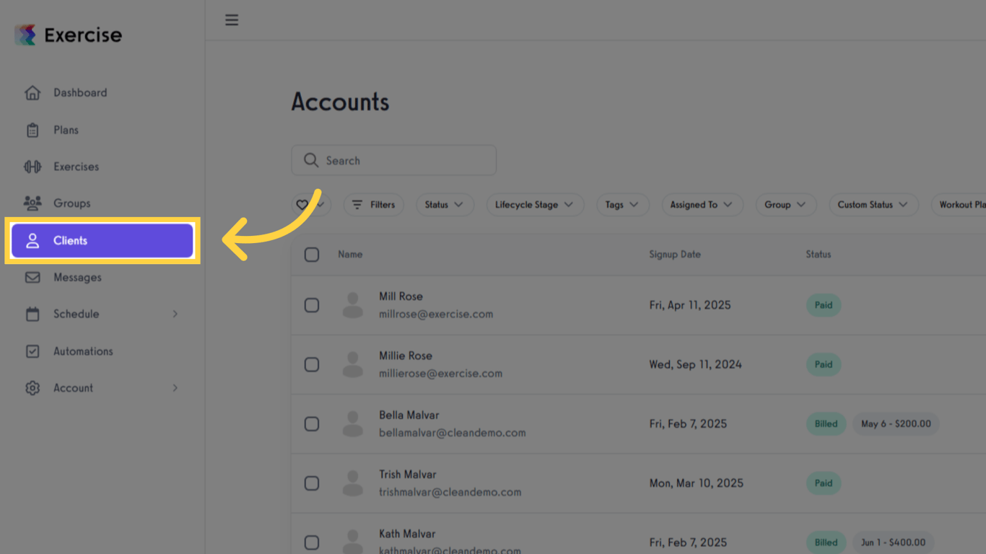This screenshot has height=554, width=986.
Task: Open Millie Rose's client name link
Action: point(406,356)
